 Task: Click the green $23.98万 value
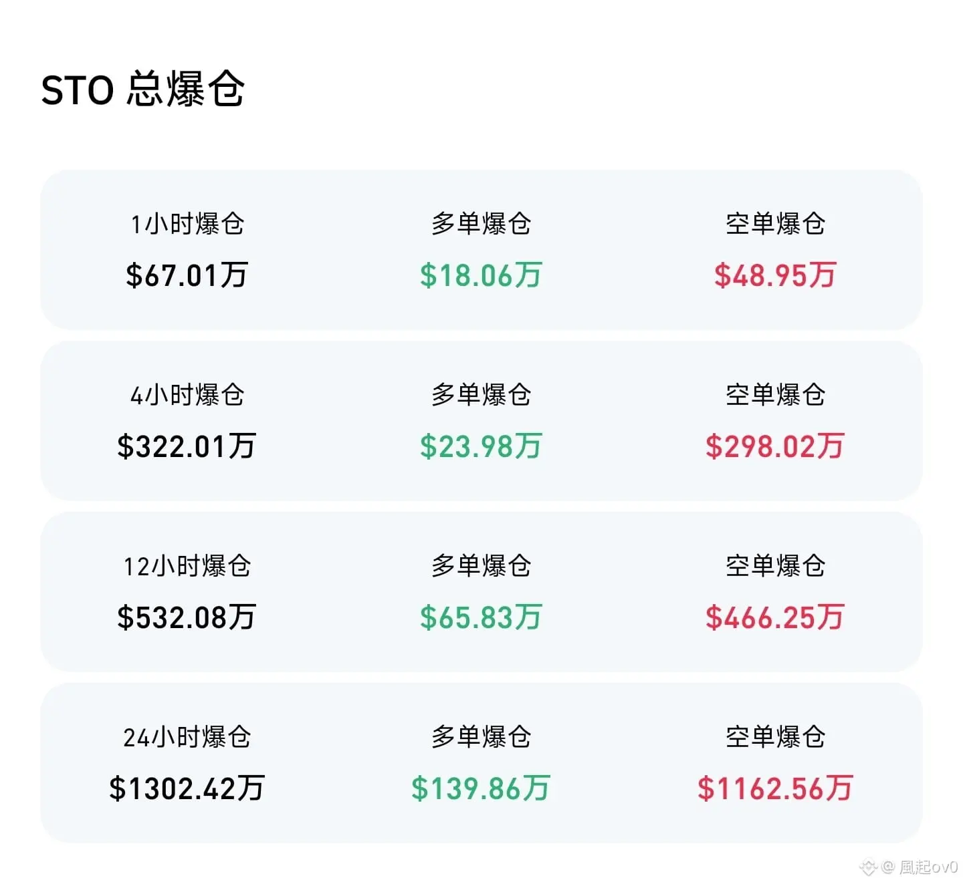click(x=481, y=446)
